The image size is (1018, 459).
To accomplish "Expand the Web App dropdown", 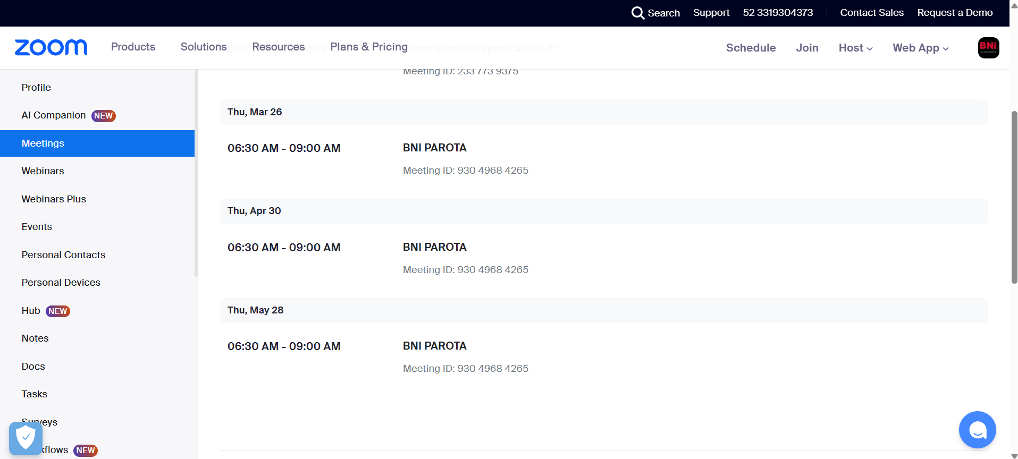I will [920, 48].
